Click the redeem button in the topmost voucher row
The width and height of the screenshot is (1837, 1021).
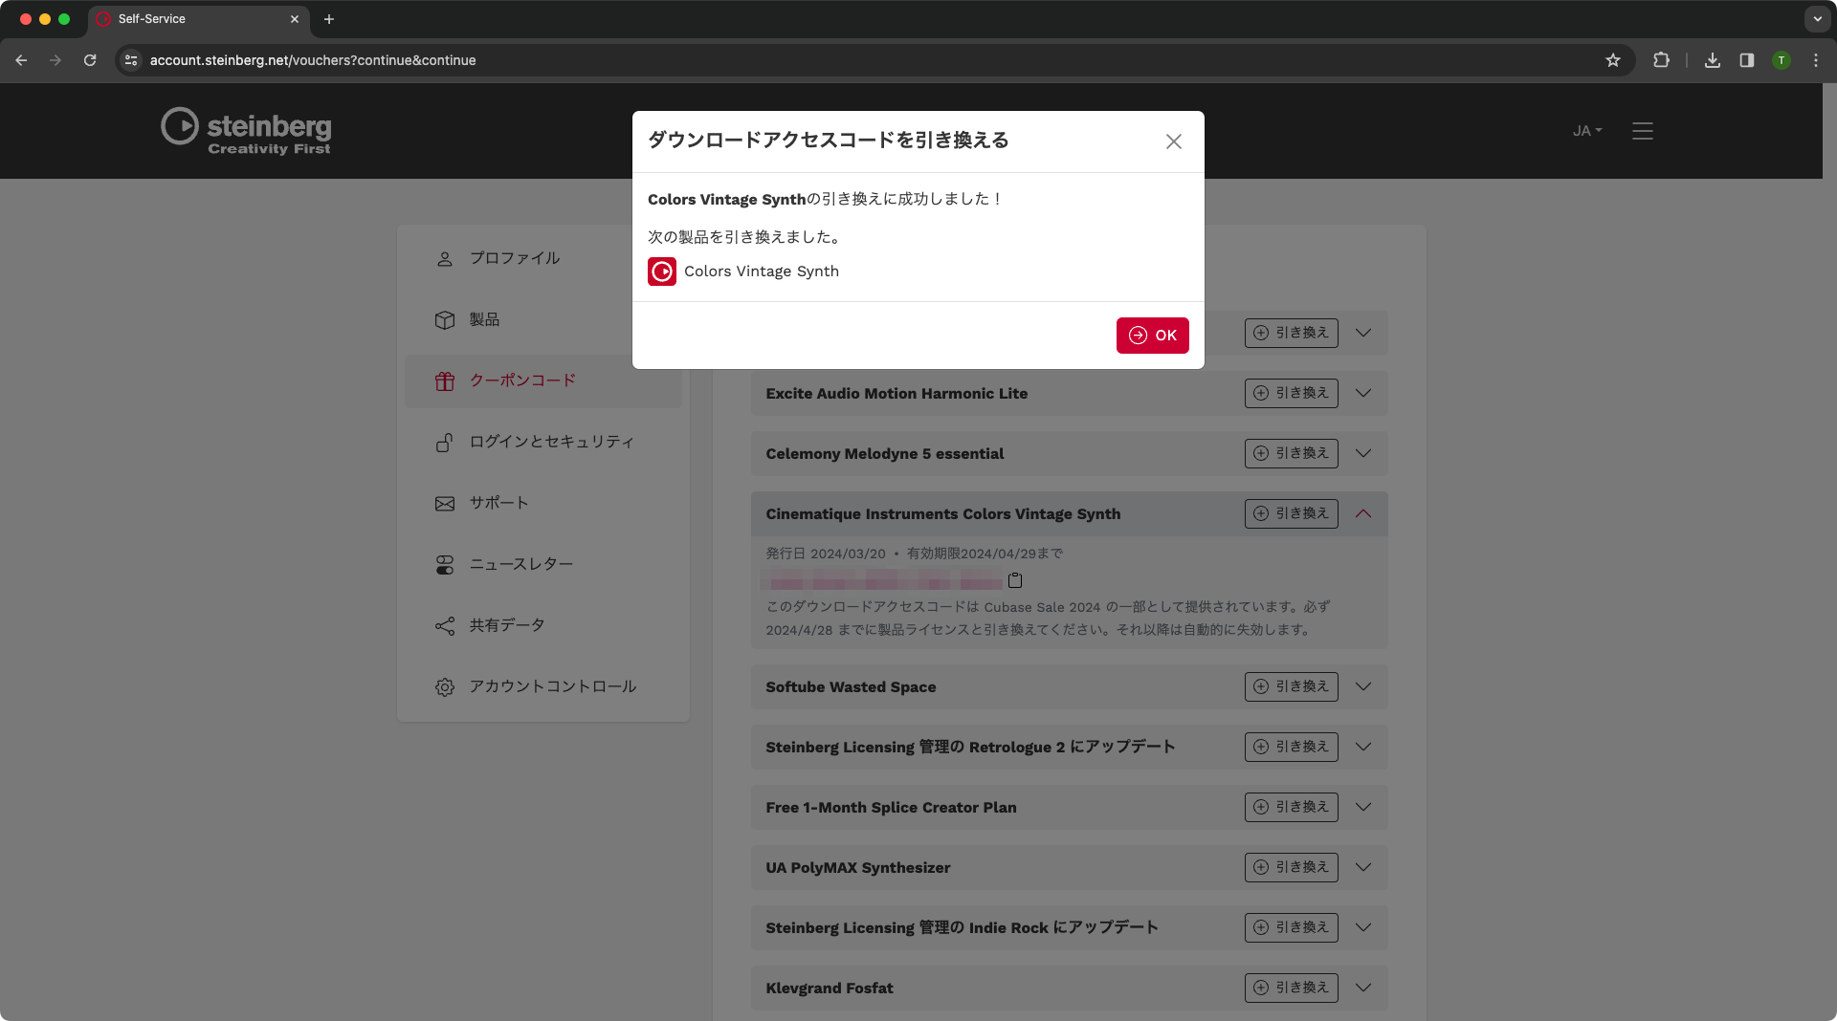(x=1291, y=333)
